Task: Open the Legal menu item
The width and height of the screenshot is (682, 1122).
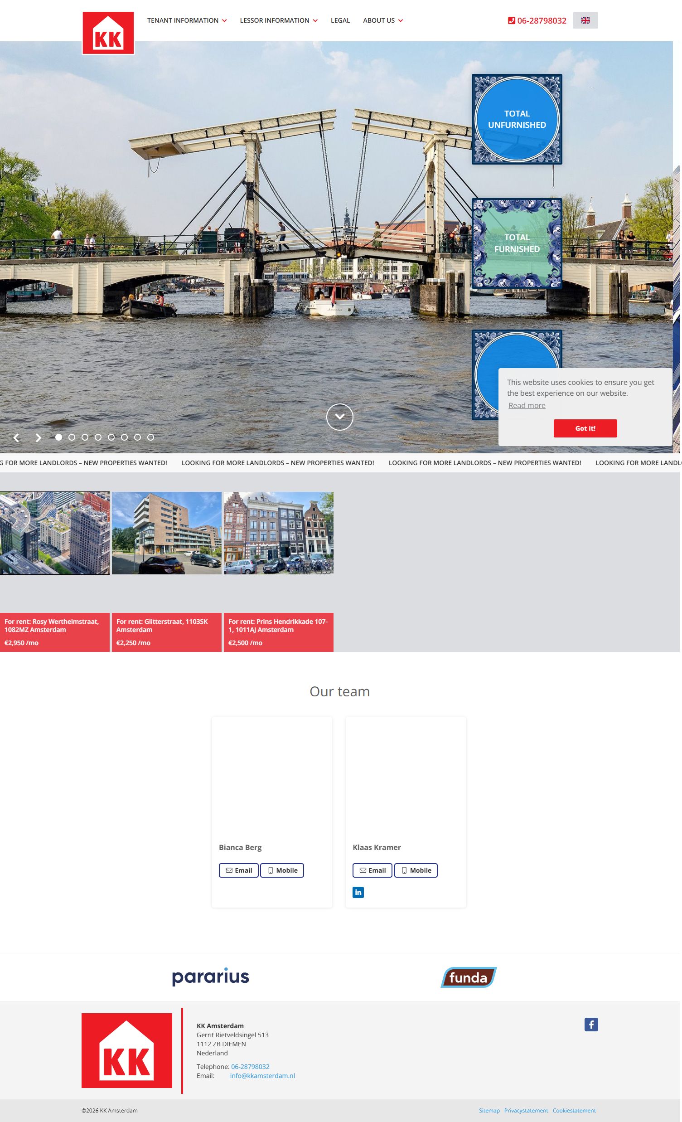Action: pos(341,20)
